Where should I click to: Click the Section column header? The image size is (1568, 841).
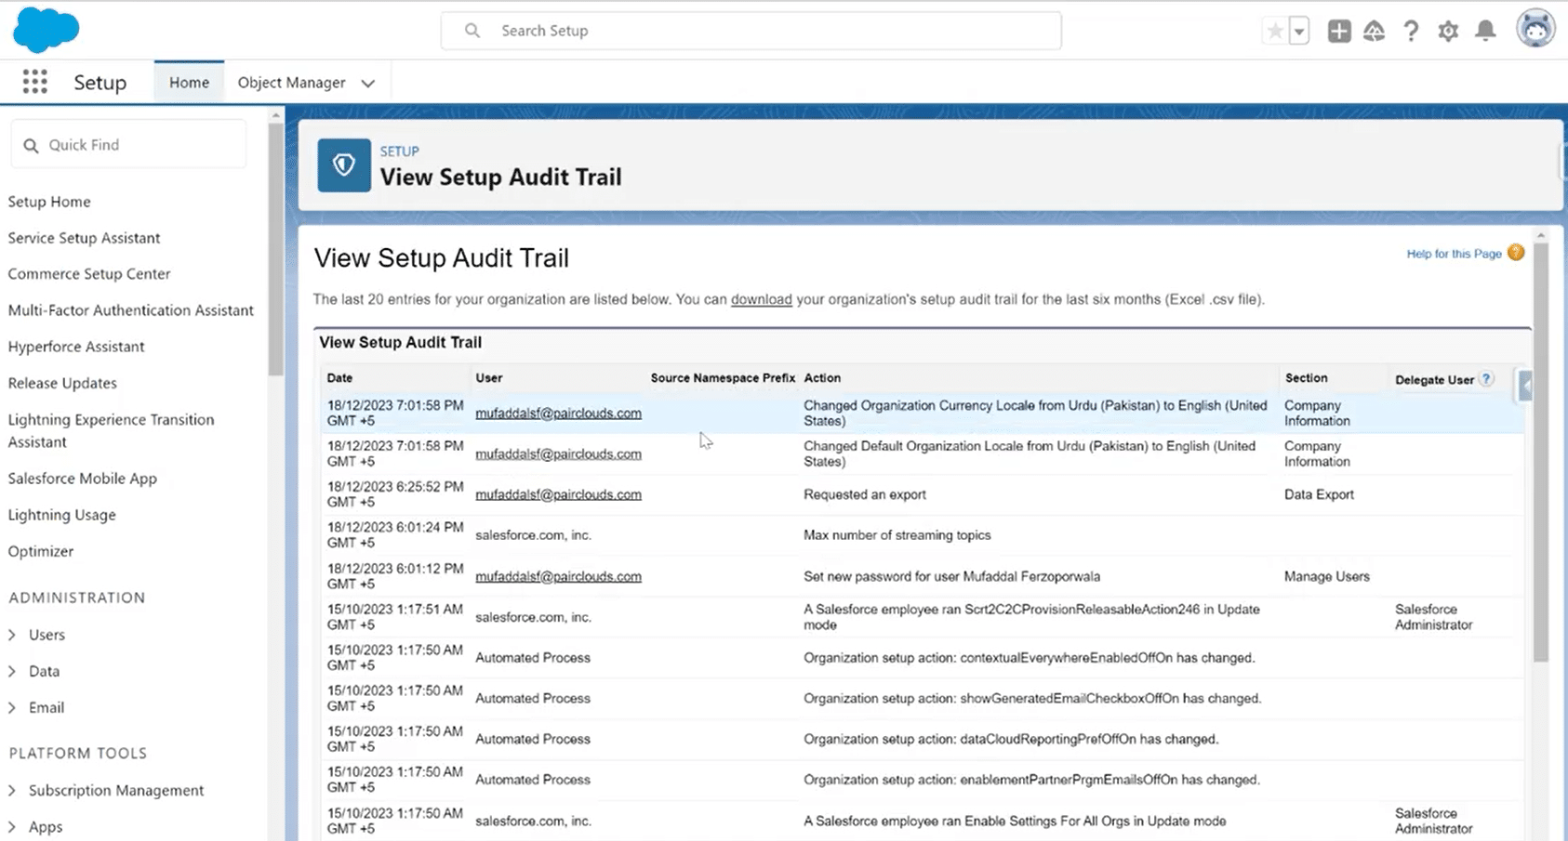1306,378
